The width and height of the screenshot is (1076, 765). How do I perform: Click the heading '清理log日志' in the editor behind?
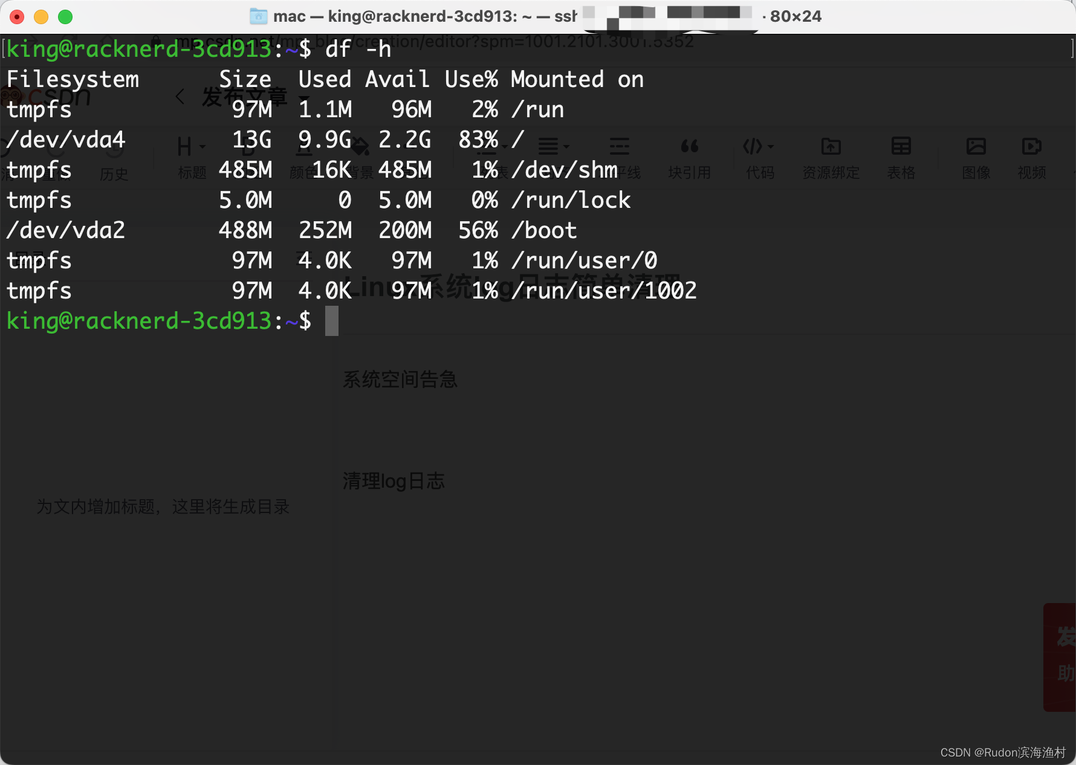click(x=394, y=481)
